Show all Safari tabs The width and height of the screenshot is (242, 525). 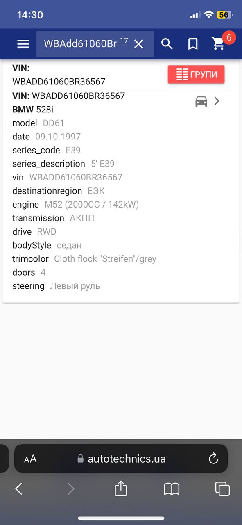[222, 488]
